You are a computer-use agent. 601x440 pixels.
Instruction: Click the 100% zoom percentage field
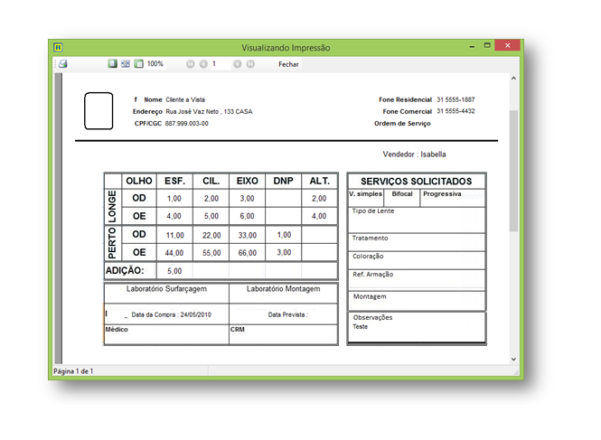155,64
